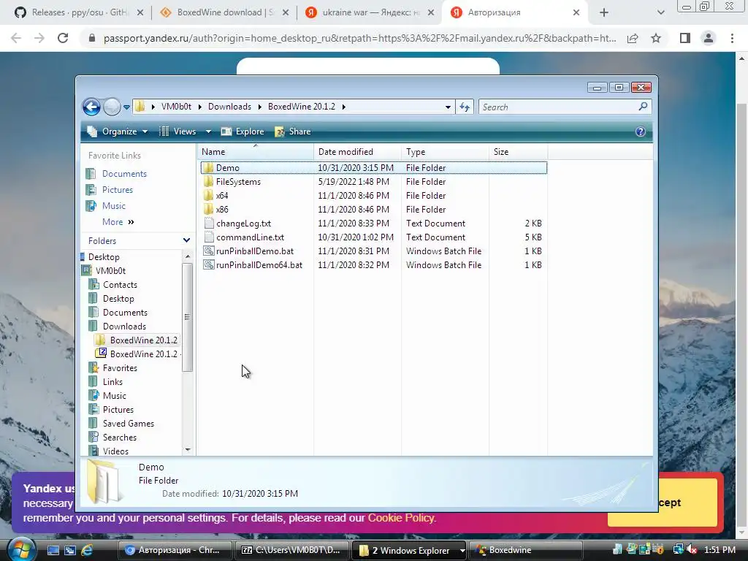Image resolution: width=748 pixels, height=561 pixels.
Task: Toggle Chrome side panel icon
Action: (x=685, y=38)
